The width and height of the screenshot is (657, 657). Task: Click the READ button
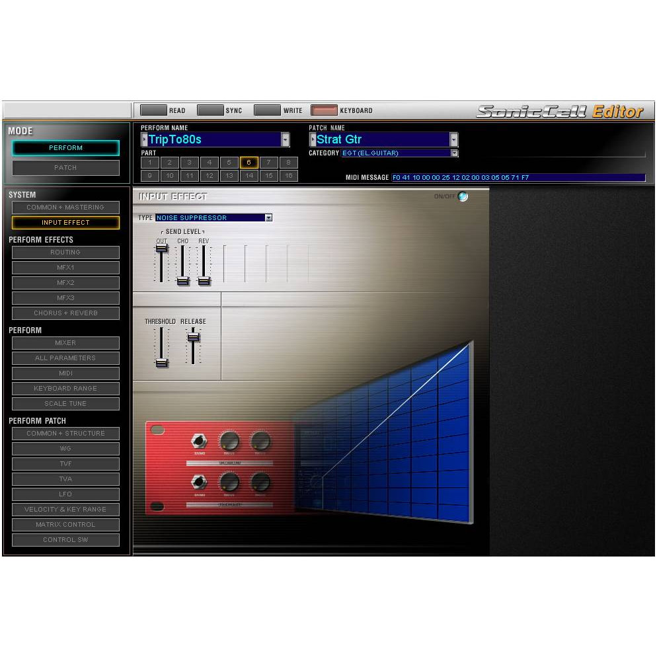click(x=153, y=110)
